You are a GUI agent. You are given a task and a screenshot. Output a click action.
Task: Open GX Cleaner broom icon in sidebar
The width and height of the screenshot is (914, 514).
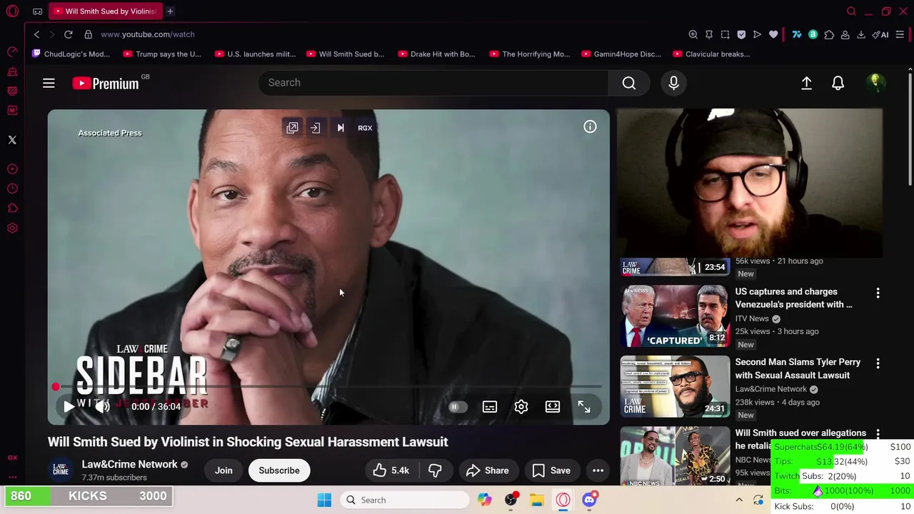coord(12,71)
